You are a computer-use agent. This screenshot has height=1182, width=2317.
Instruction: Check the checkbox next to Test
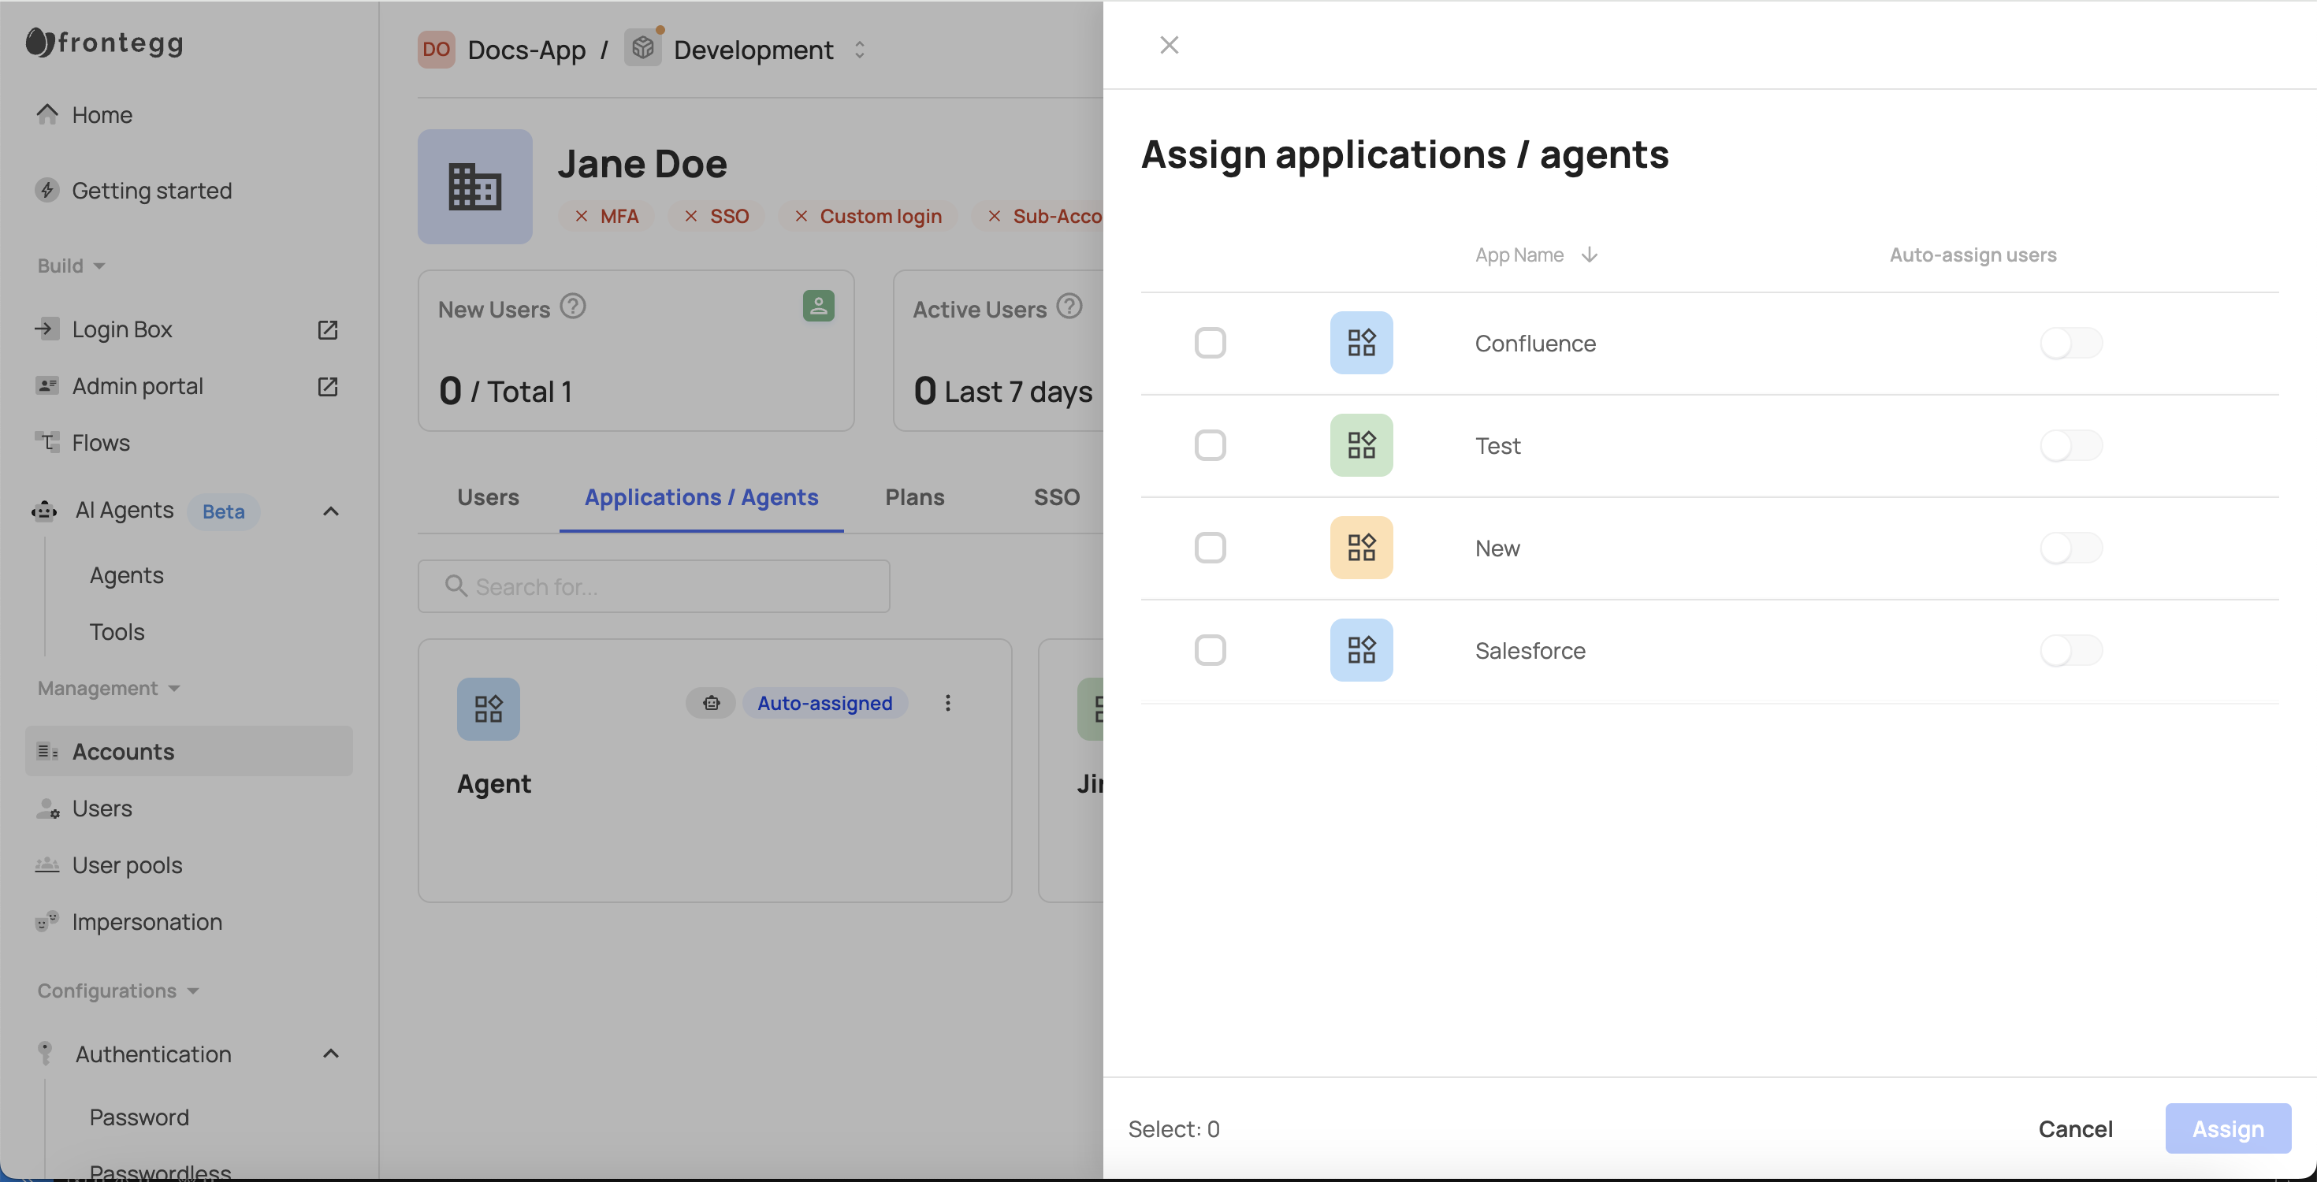1211,445
